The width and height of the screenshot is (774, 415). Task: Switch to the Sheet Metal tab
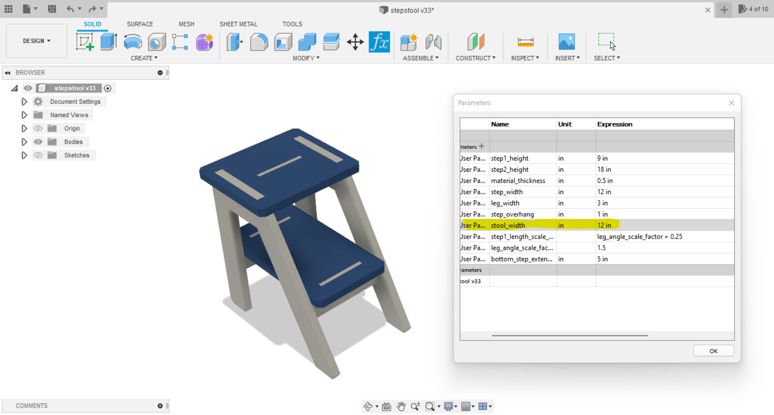click(238, 24)
